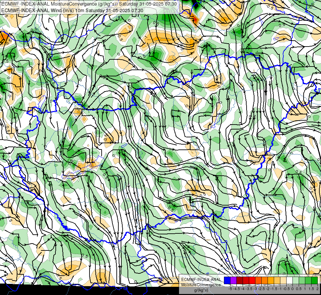Click the blue legend swatch below -5

227,280
